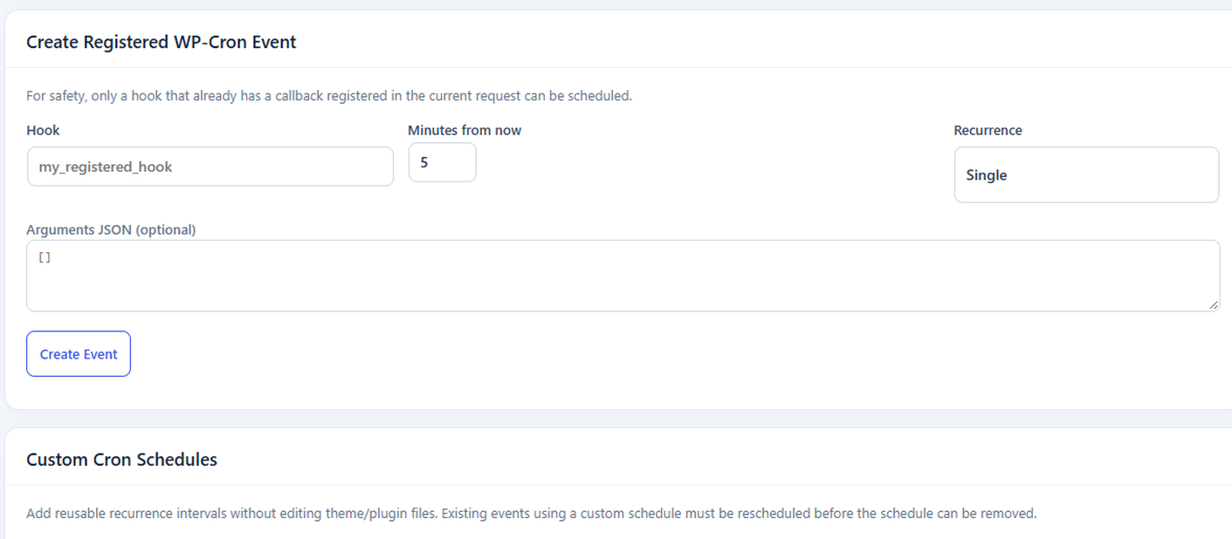Click the description about reusable recurrence intervals

pos(532,514)
